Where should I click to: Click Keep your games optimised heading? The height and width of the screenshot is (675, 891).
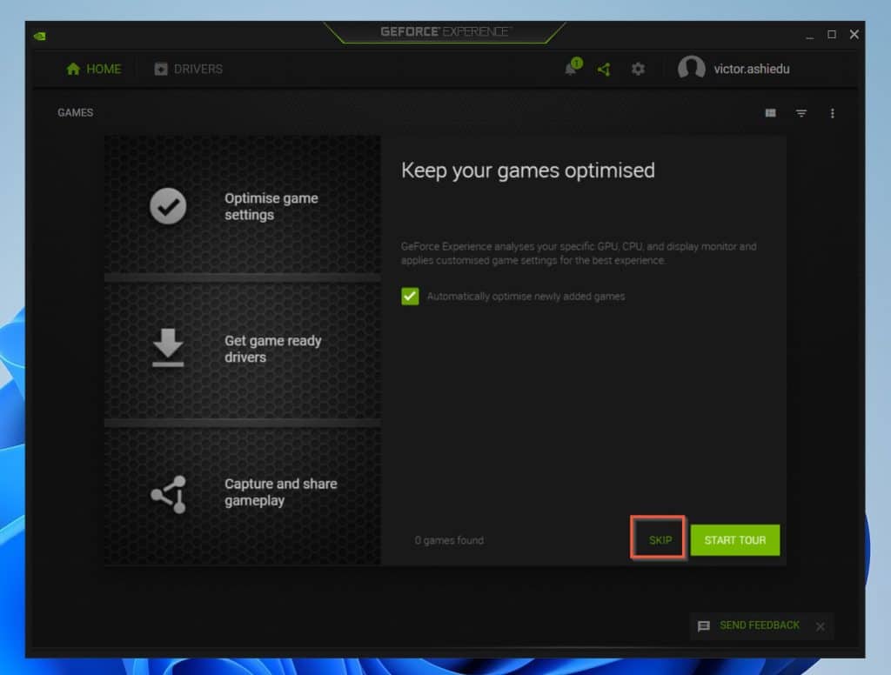click(x=528, y=170)
